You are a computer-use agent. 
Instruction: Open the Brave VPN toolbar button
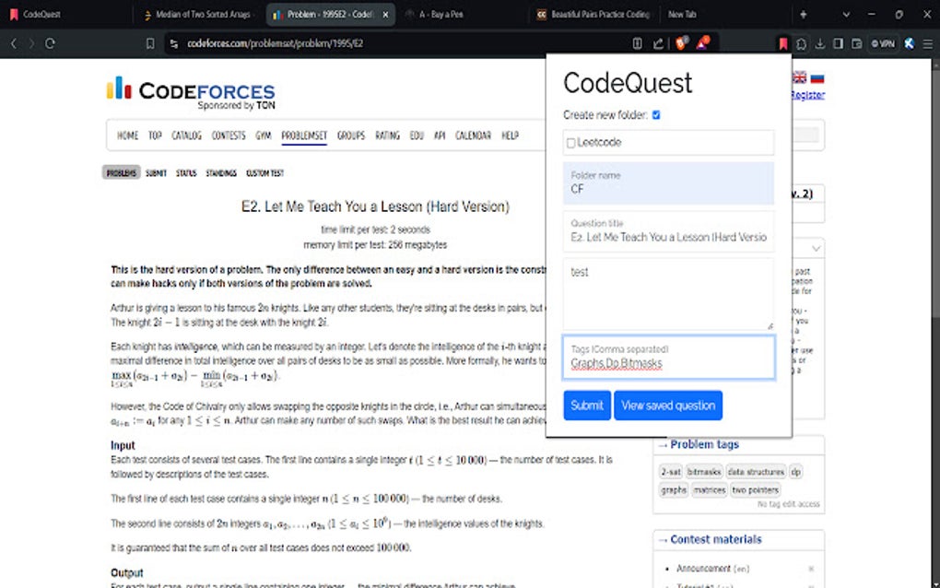pos(883,43)
